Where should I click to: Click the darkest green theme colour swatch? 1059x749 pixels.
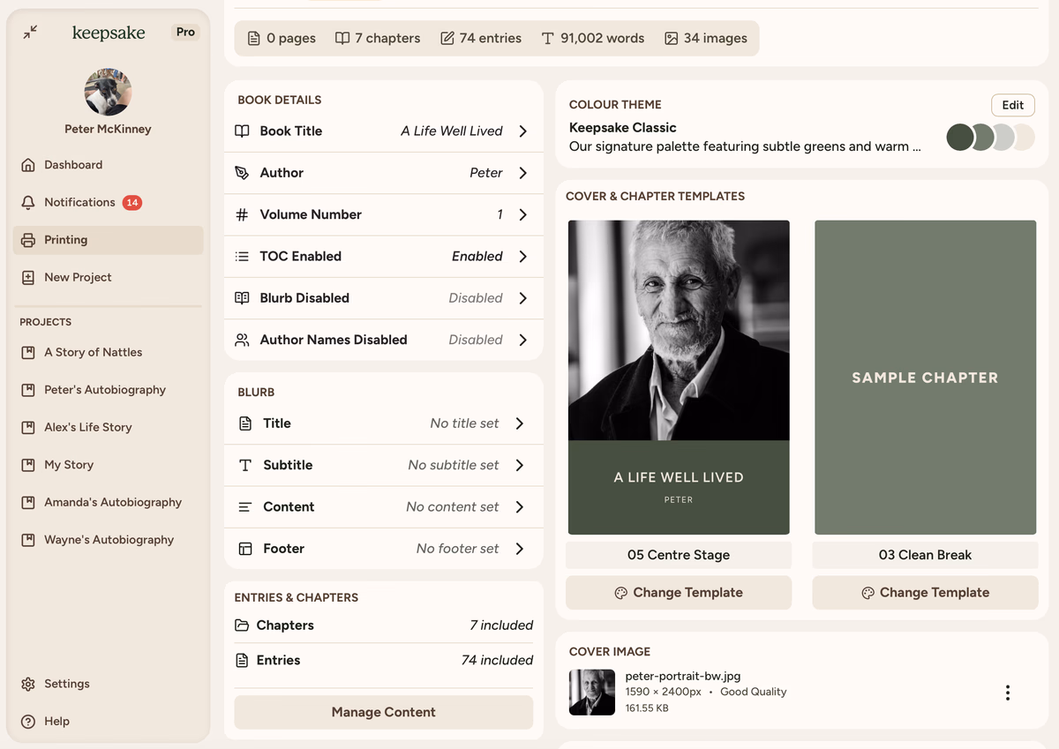959,137
